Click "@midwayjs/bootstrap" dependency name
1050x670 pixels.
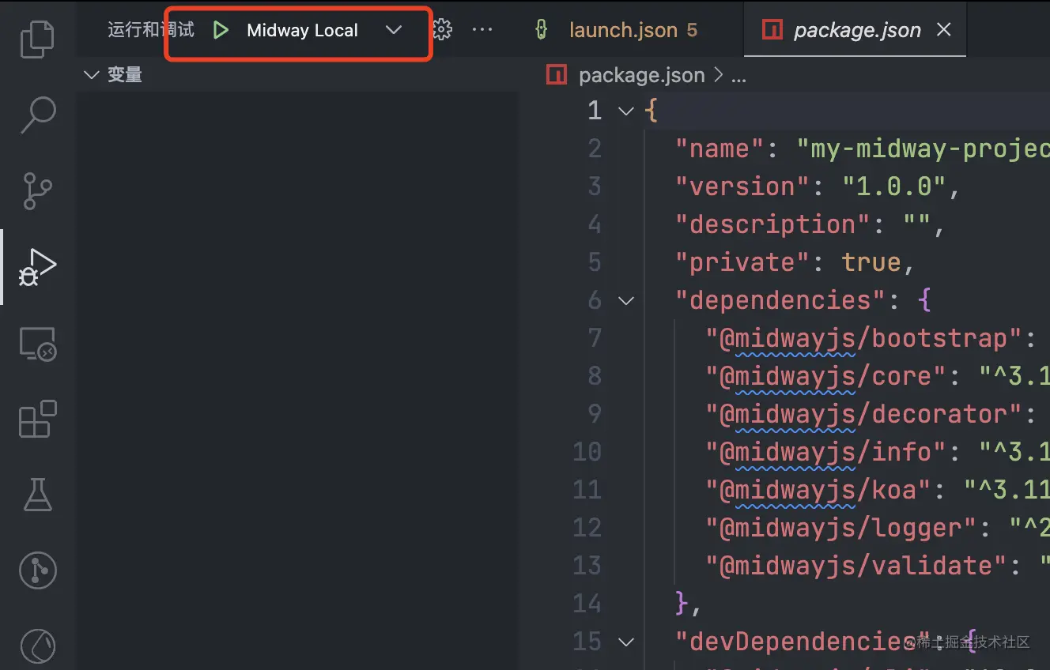point(864,338)
